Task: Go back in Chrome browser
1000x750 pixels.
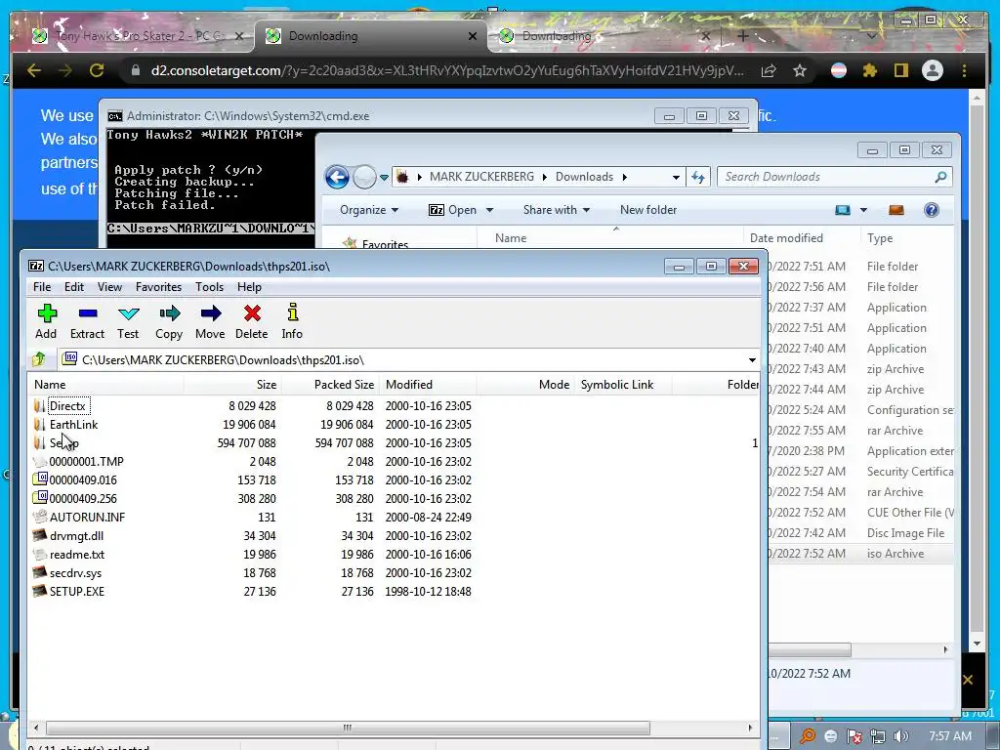Action: coord(34,70)
